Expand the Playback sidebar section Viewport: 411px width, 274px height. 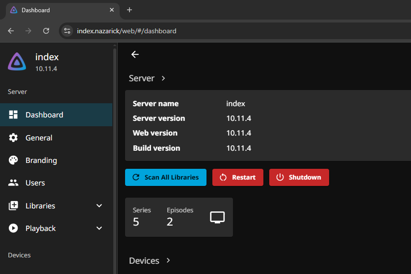pyautogui.click(x=99, y=228)
